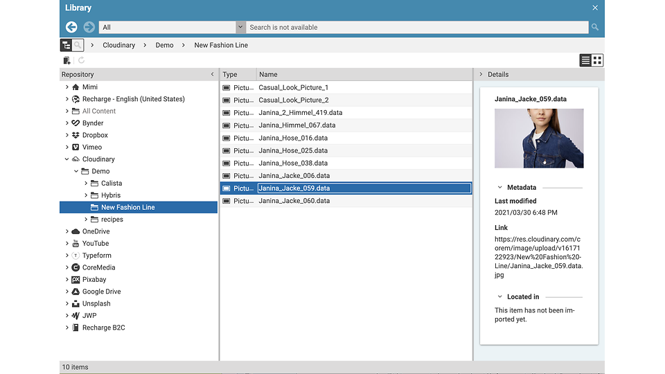
Task: Select the Mimi home icon
Action: click(76, 87)
